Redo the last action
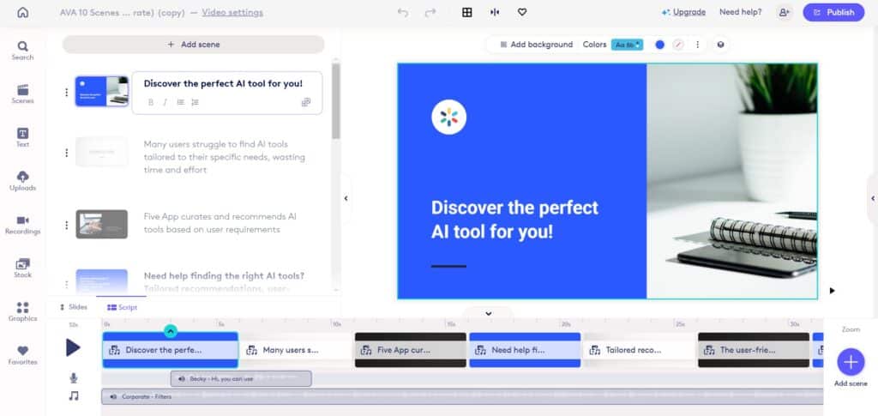Screen dimensions: 878x416 point(430,12)
